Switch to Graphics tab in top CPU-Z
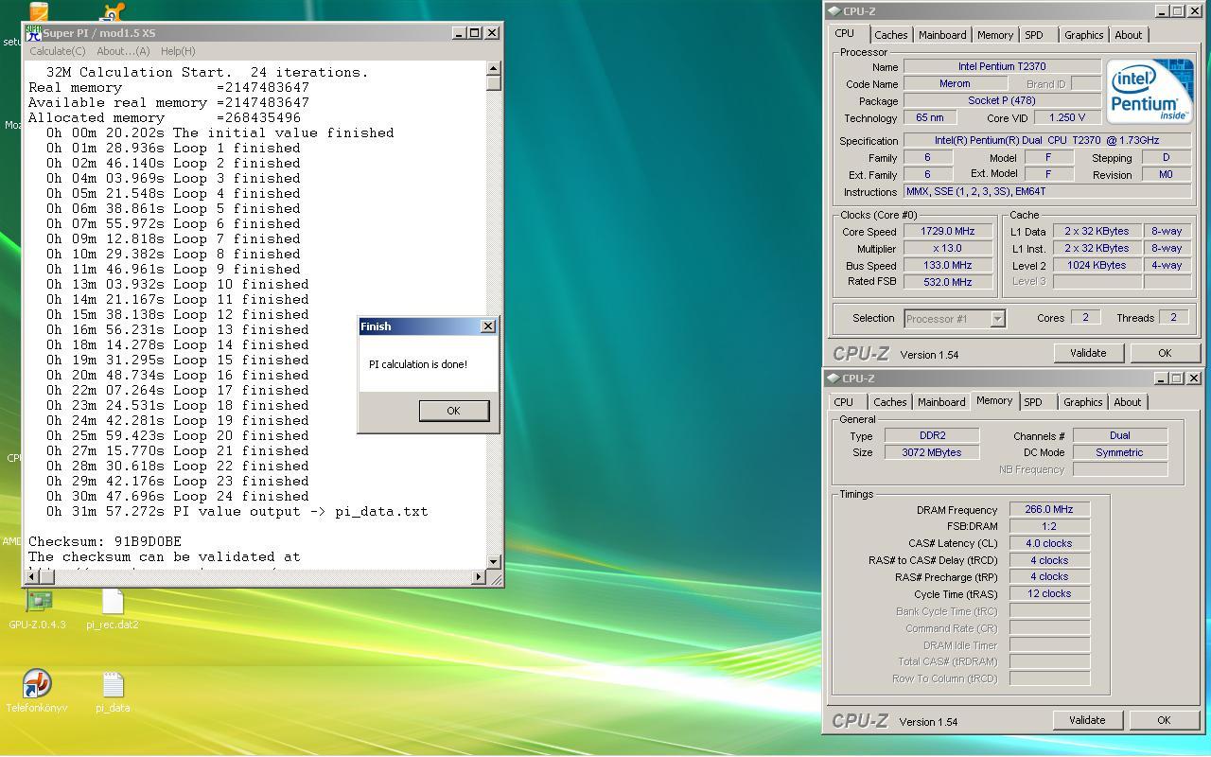This screenshot has height=757, width=1211. pyautogui.click(x=1083, y=35)
